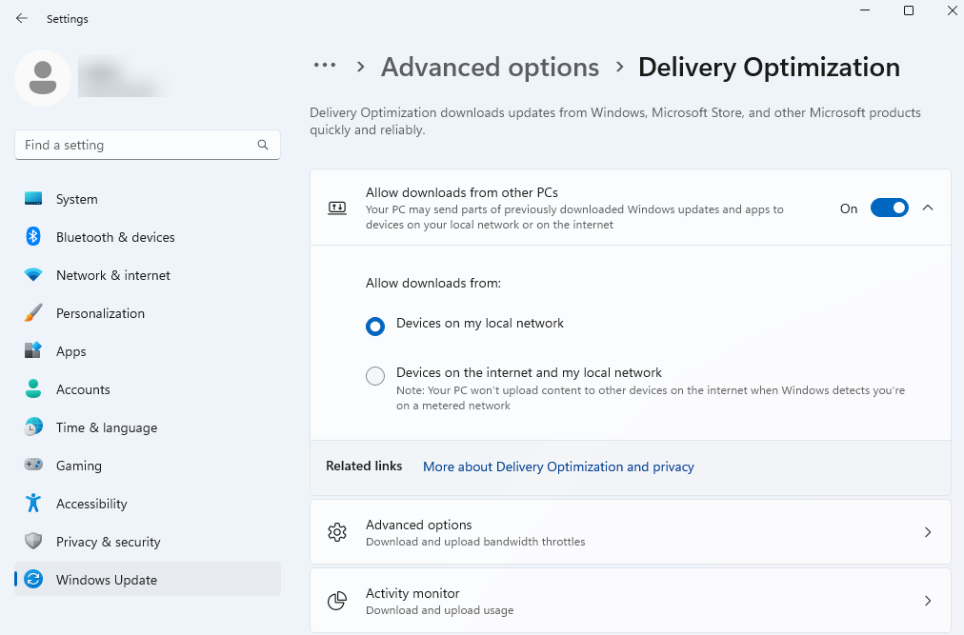Open More about Delivery Optimization and privacy
The image size is (964, 635).
tap(558, 466)
